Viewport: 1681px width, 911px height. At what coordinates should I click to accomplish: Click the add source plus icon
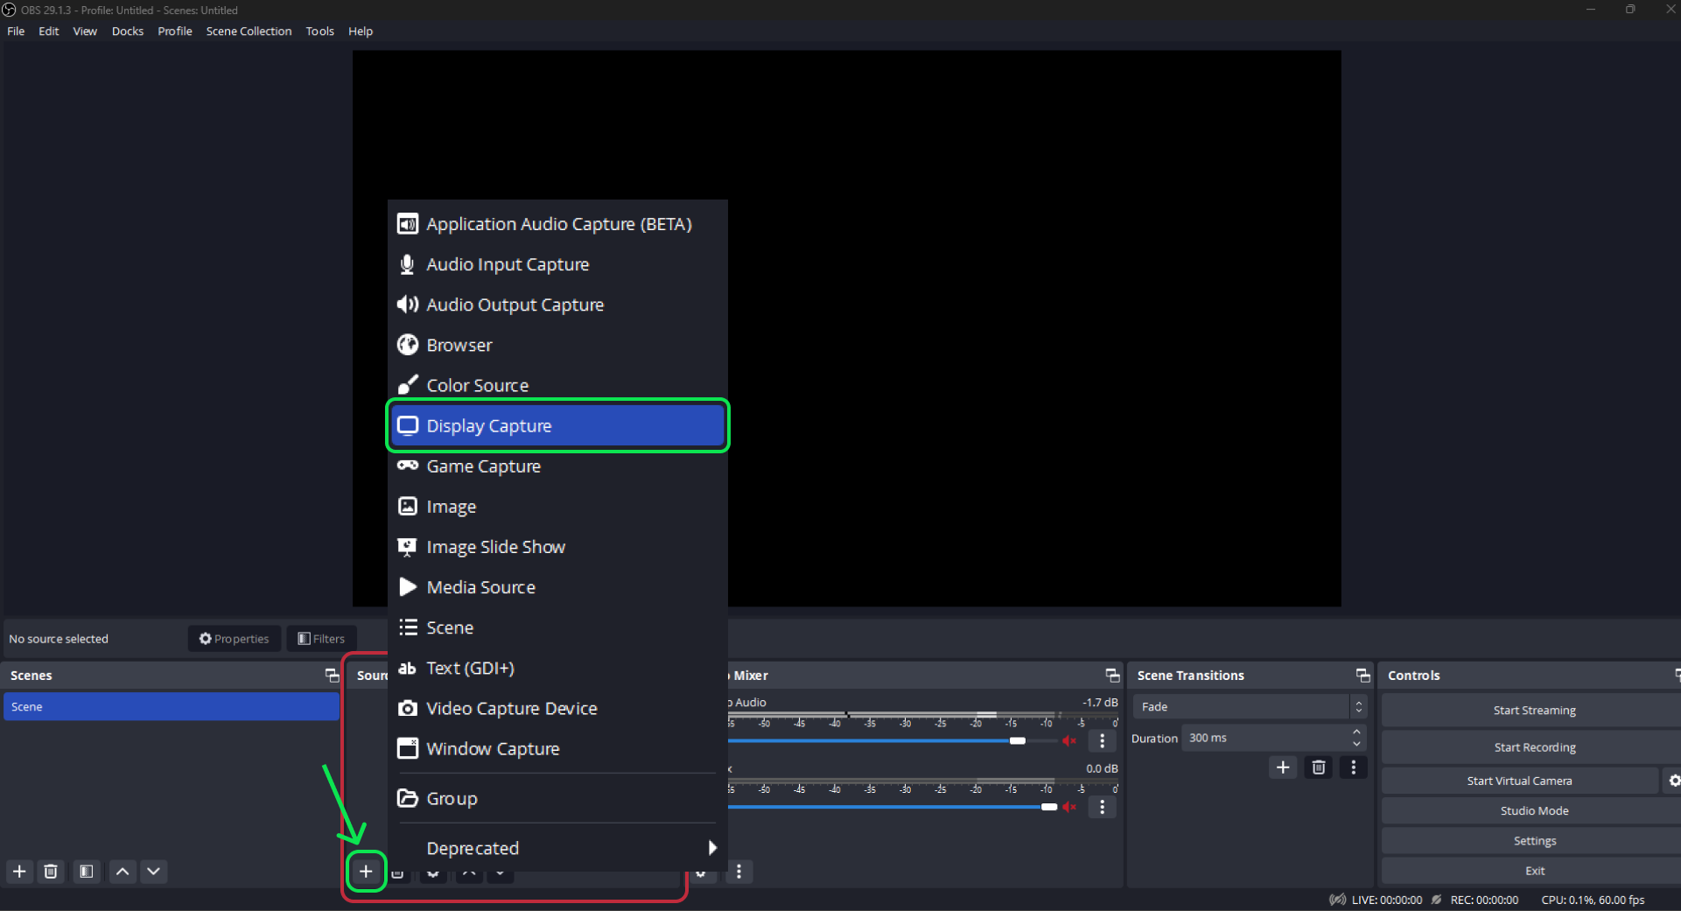coord(366,871)
